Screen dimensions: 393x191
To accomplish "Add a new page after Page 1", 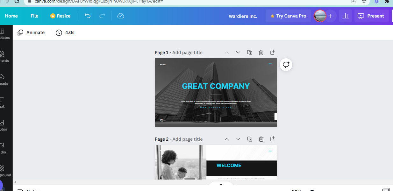I will click(273, 52).
